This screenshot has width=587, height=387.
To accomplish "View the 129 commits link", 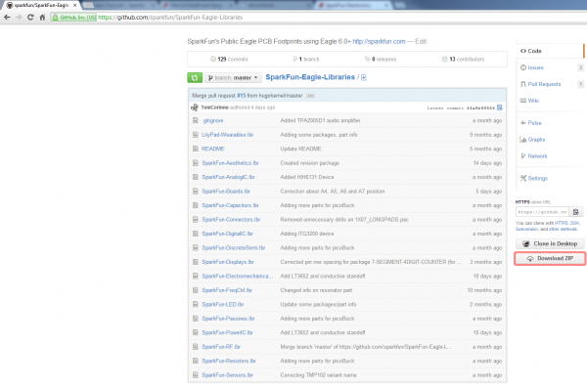I will [x=229, y=59].
